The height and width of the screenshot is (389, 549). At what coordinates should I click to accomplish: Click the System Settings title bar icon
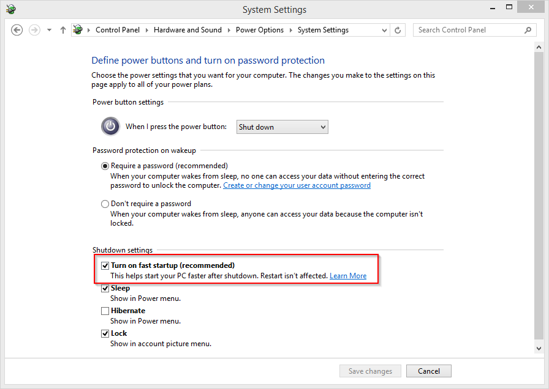pos(11,9)
